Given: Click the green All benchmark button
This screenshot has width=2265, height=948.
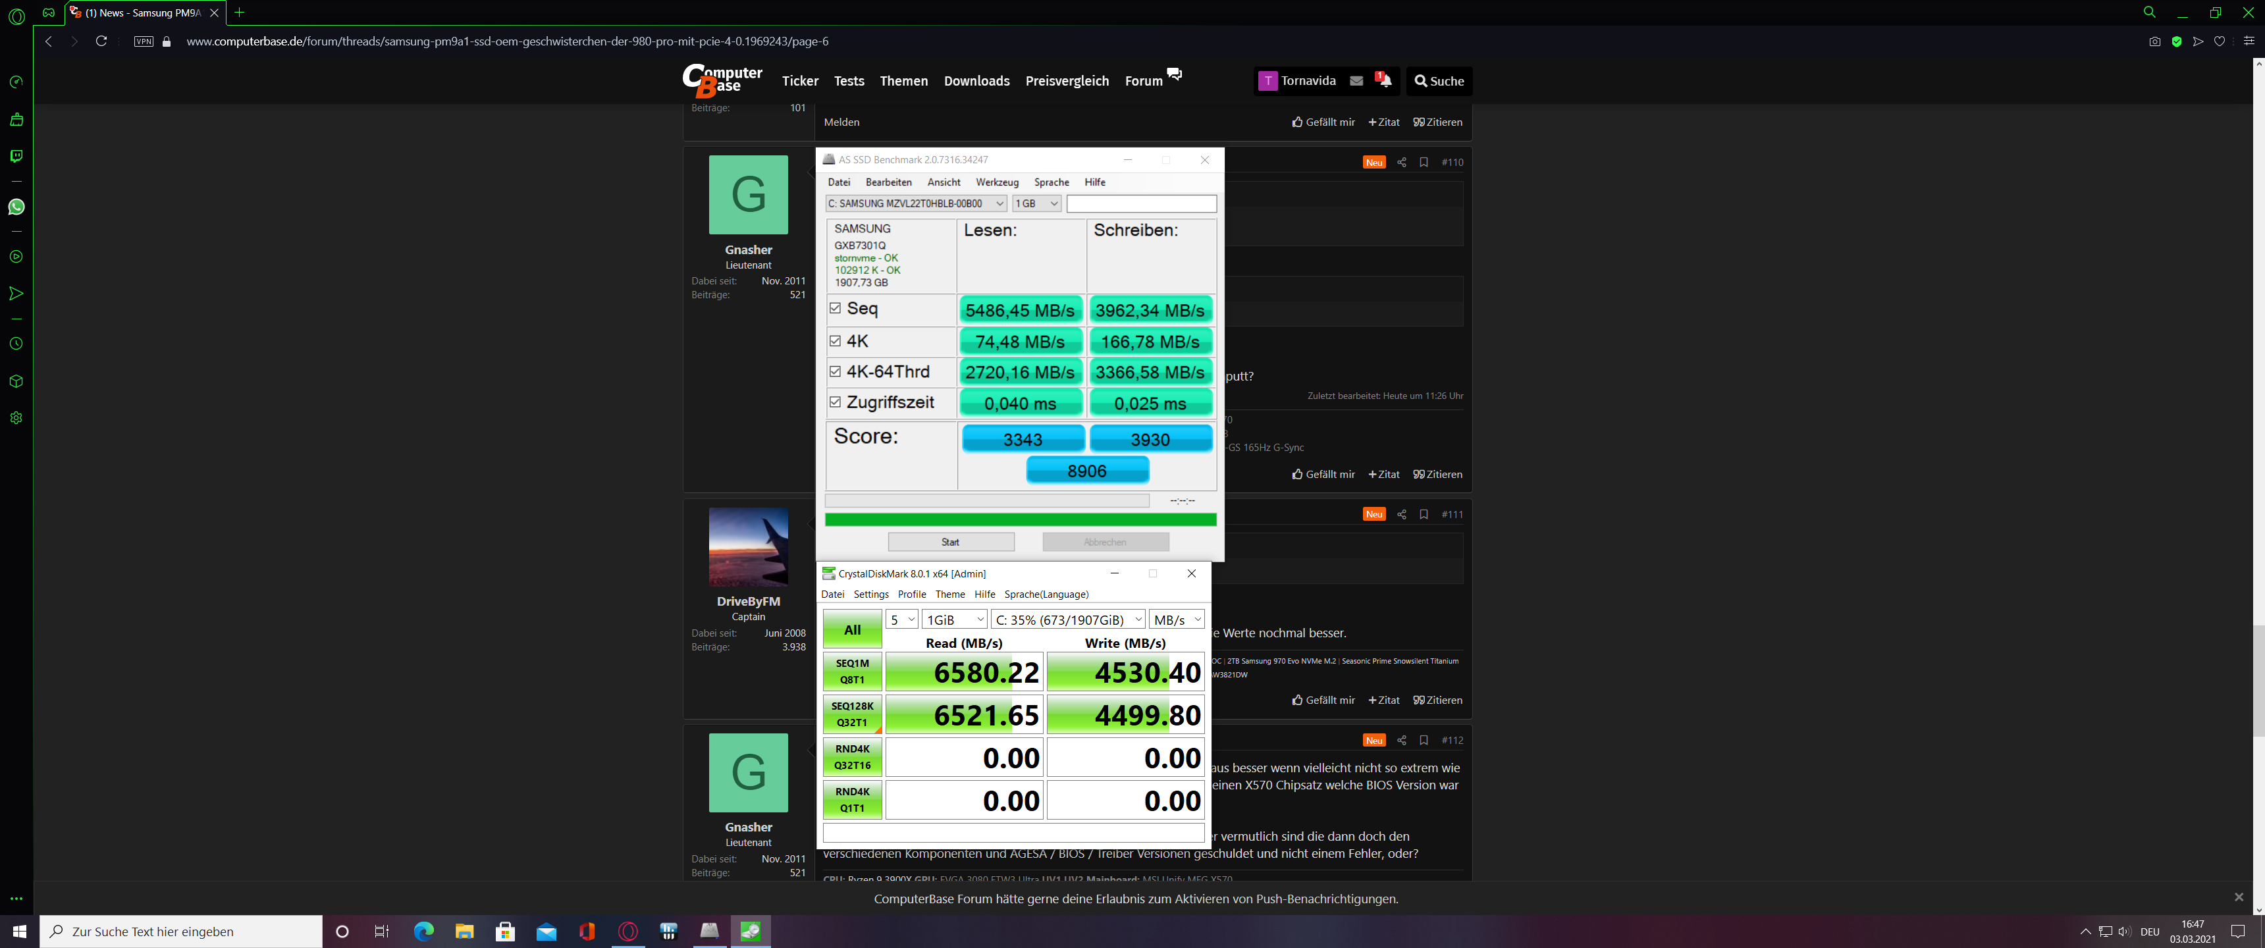Looking at the screenshot, I should pos(852,629).
